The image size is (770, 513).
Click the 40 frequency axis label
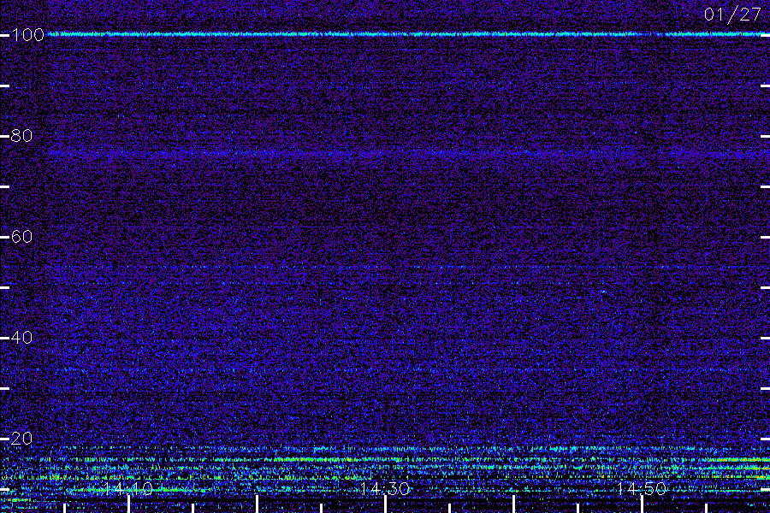tap(21, 338)
